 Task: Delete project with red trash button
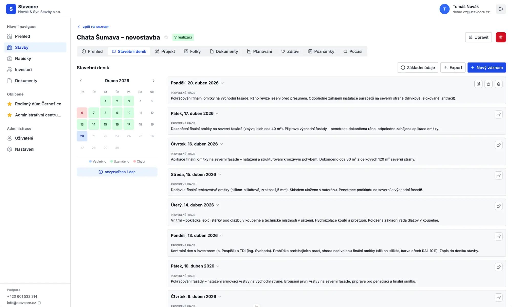[x=500, y=37]
